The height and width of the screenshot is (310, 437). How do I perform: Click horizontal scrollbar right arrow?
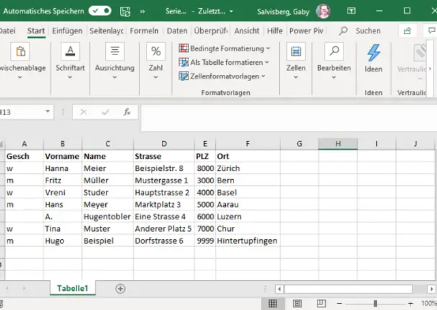(x=432, y=289)
